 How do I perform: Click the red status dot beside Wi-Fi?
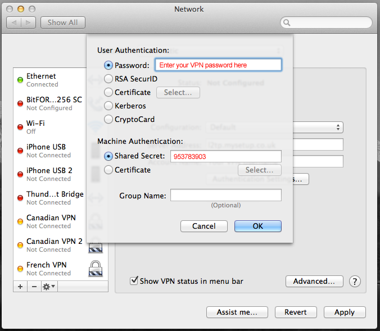pyautogui.click(x=20, y=127)
